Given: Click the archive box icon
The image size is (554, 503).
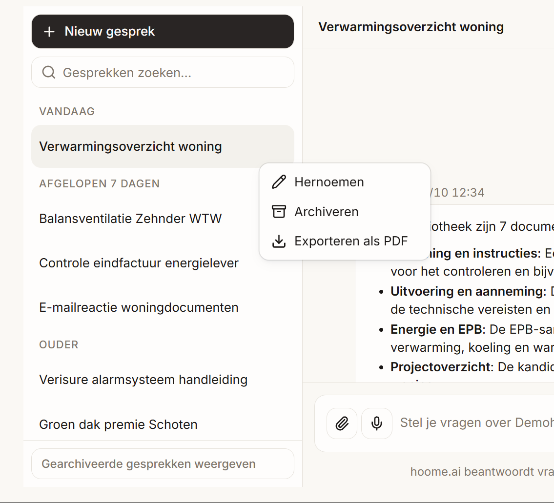Looking at the screenshot, I should point(279,212).
